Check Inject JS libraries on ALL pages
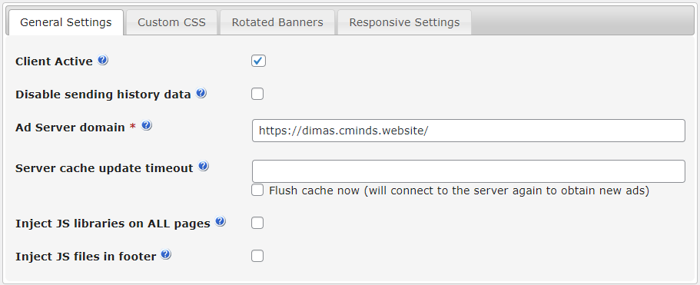 coord(257,223)
